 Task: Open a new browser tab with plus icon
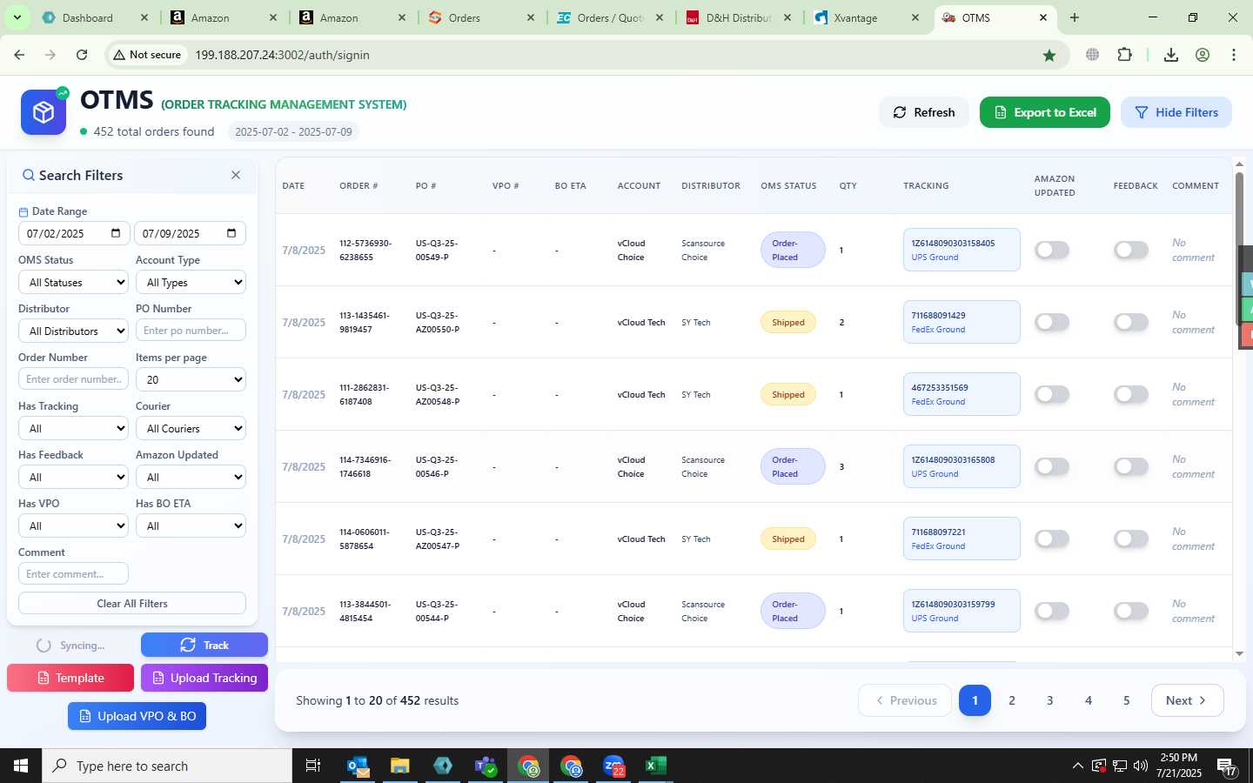pyautogui.click(x=1075, y=17)
